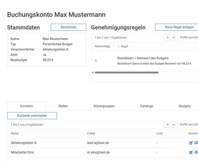Switch to the Warengruppen tab

104,106
